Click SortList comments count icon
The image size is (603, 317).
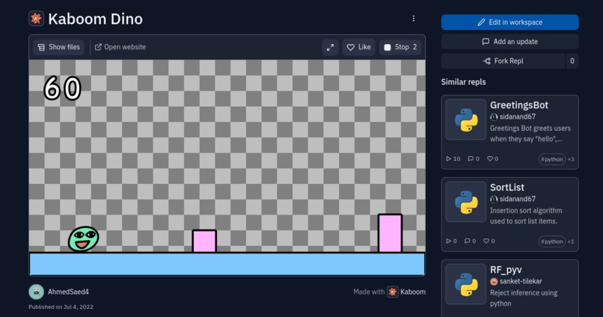click(467, 241)
